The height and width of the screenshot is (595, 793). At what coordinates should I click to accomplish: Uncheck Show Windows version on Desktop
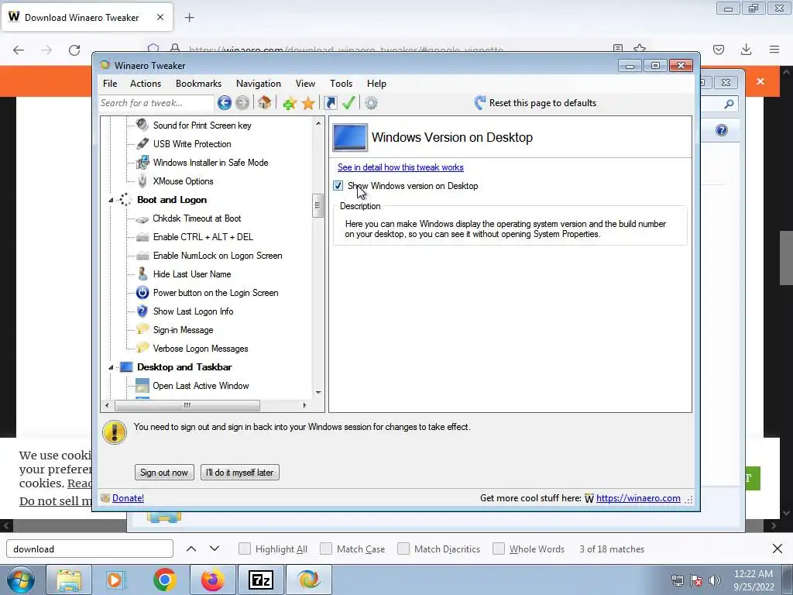coord(338,186)
